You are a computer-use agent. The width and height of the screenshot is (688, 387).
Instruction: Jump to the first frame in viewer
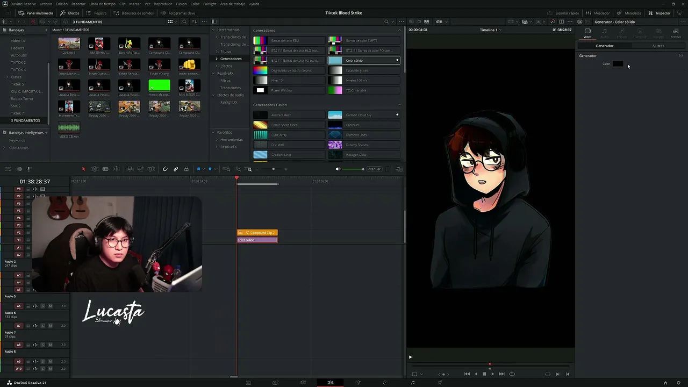(x=467, y=374)
